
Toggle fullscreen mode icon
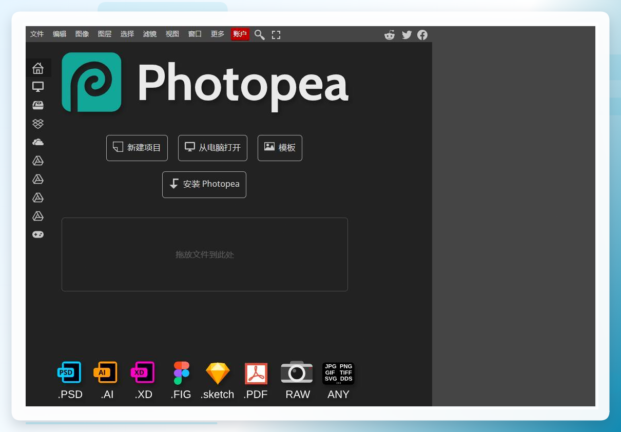pos(276,35)
